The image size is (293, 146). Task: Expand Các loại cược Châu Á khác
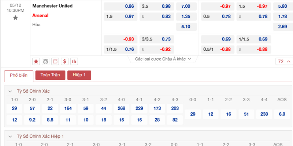[x=163, y=59]
